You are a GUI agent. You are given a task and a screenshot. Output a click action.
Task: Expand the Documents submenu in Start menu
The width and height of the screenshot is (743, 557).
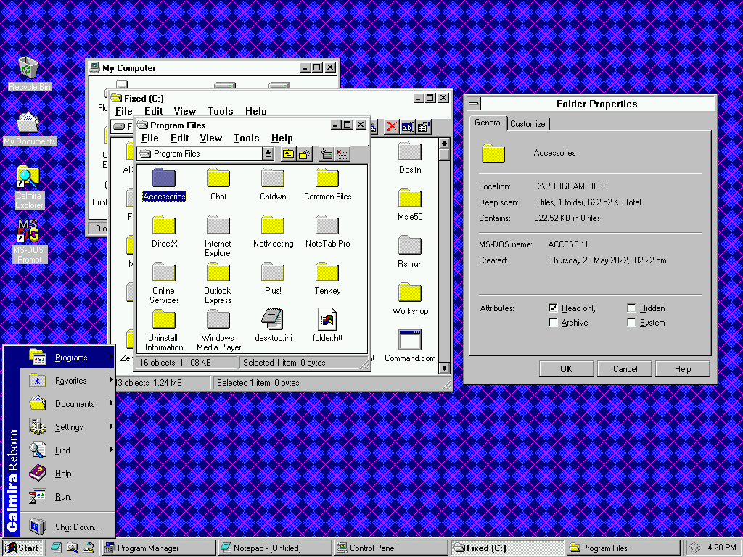click(67, 403)
